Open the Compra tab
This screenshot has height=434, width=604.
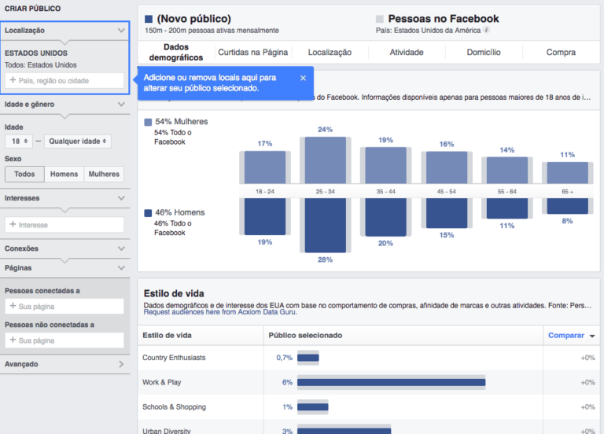(561, 53)
